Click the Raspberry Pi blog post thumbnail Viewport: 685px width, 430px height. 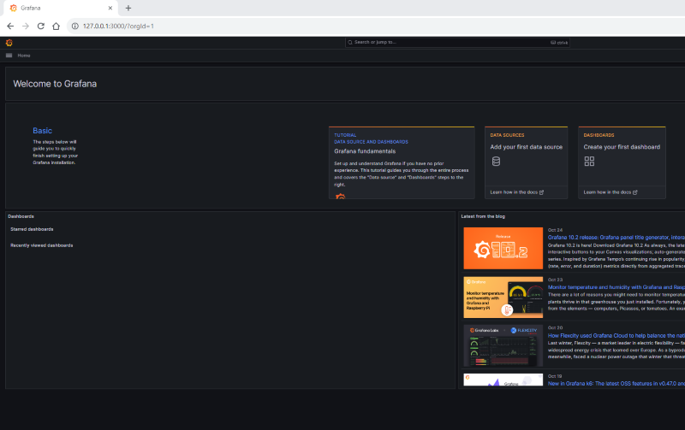(503, 297)
